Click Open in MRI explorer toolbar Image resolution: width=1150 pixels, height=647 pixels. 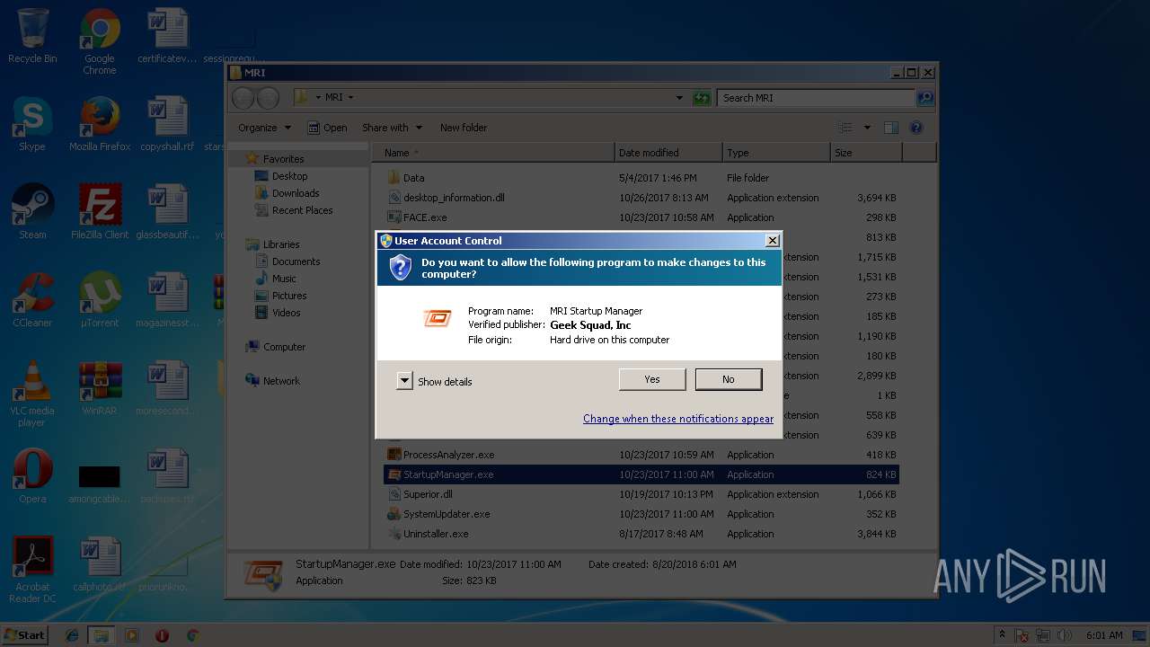[327, 128]
